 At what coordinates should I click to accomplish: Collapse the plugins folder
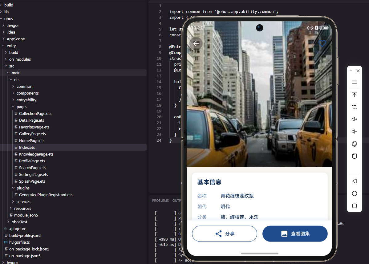[x=23, y=188]
